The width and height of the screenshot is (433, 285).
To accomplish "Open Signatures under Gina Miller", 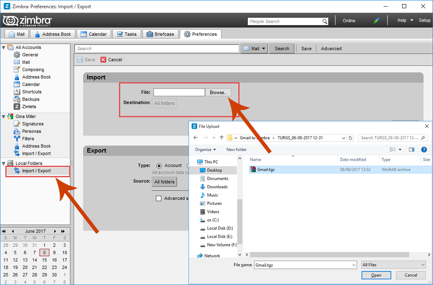I will [x=33, y=124].
